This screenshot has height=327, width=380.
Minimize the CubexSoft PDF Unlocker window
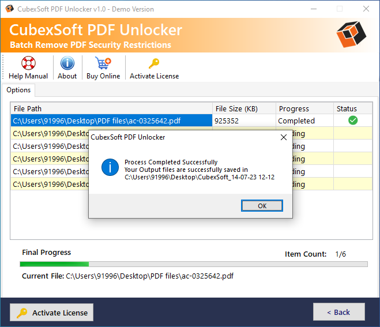pos(313,9)
